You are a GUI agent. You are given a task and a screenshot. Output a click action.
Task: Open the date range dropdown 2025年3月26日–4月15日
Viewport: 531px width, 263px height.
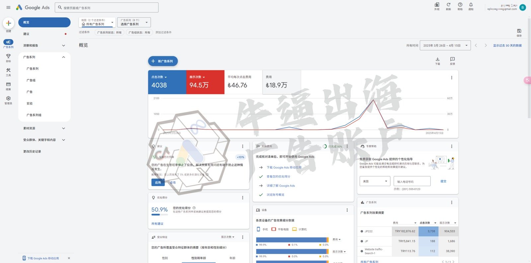(445, 45)
